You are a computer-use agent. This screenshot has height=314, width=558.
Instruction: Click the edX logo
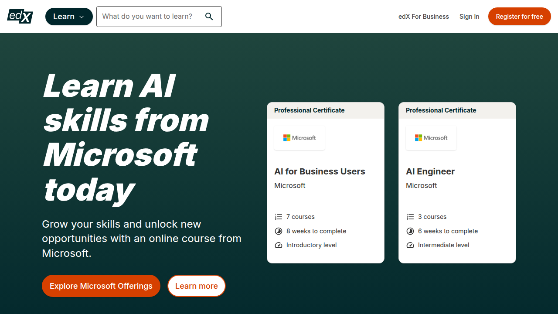(x=20, y=17)
